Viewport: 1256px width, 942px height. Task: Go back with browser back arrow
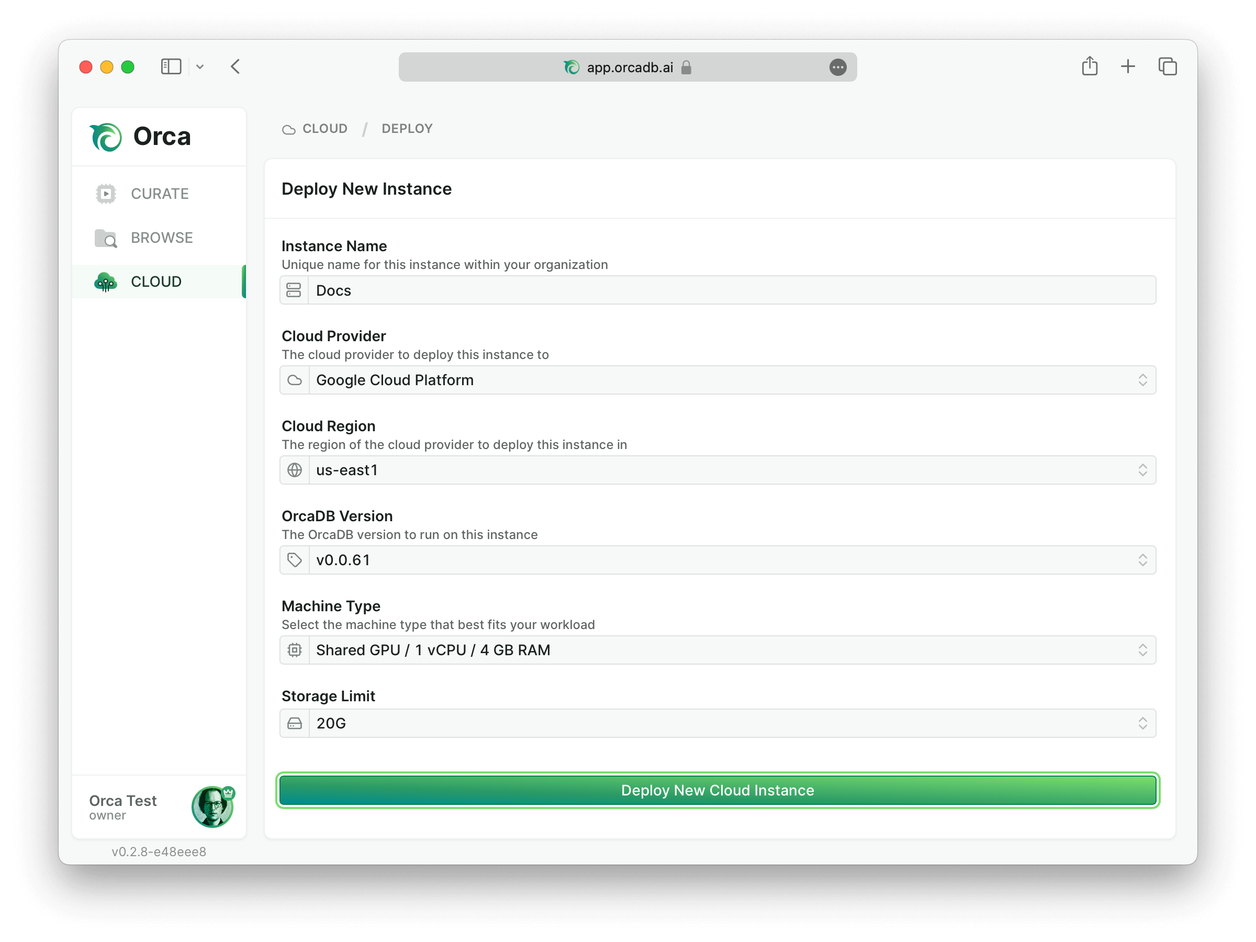(x=235, y=66)
